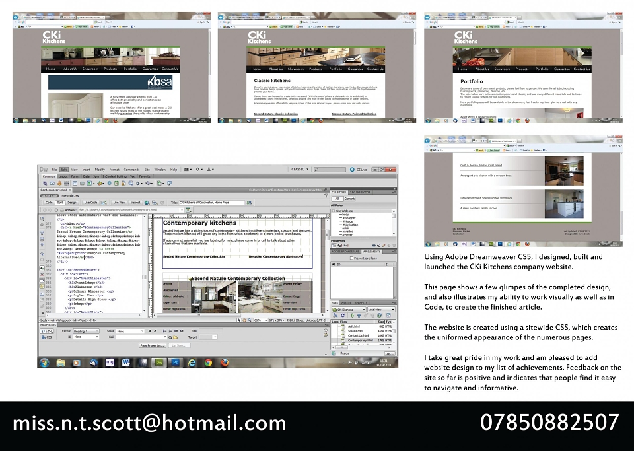Open the Assets panel tab

click(346, 302)
